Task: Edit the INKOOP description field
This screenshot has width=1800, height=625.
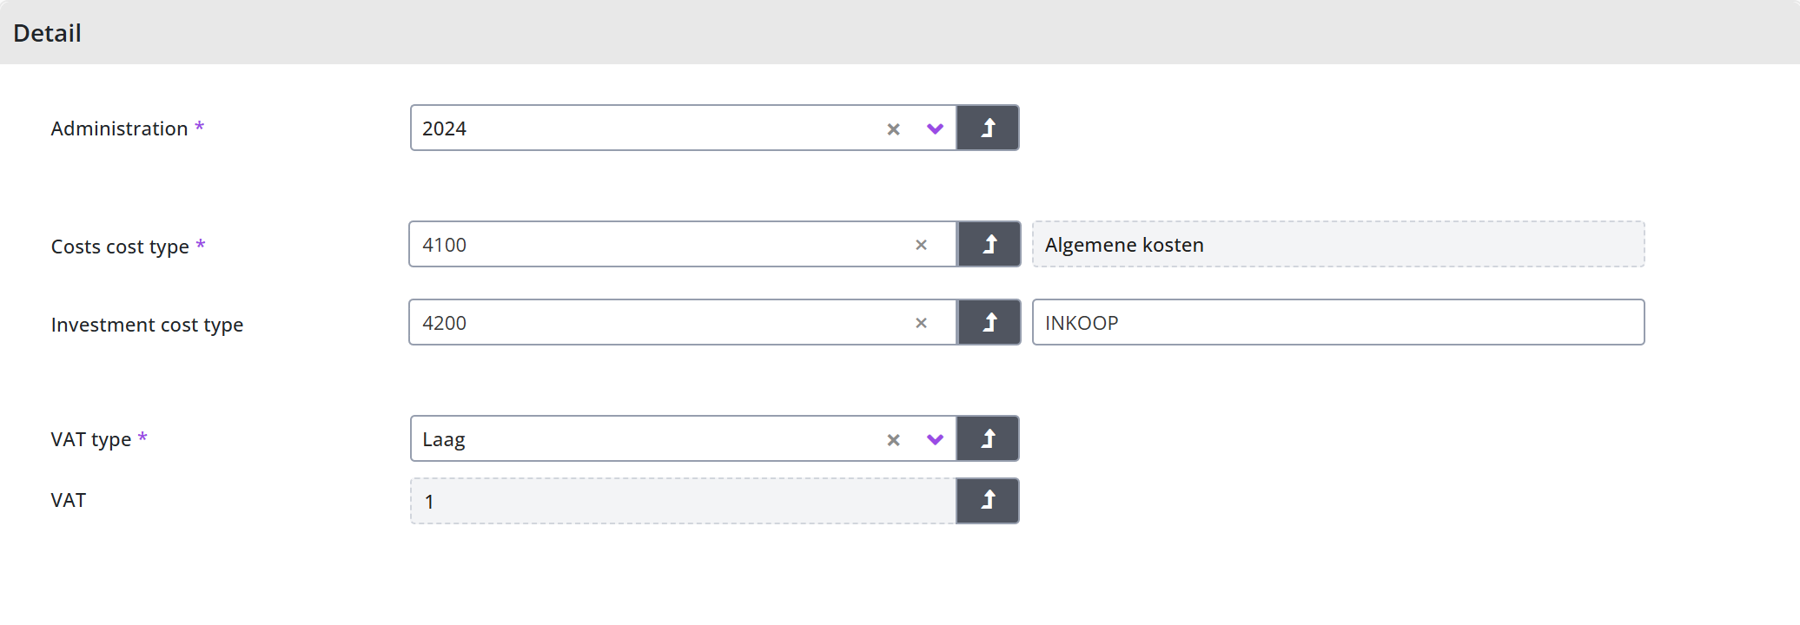Action: click(1338, 323)
